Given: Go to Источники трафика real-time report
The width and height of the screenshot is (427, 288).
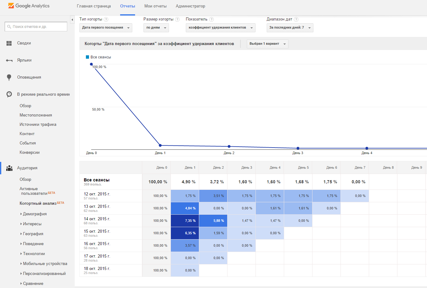Looking at the screenshot, I should click(x=38, y=125).
